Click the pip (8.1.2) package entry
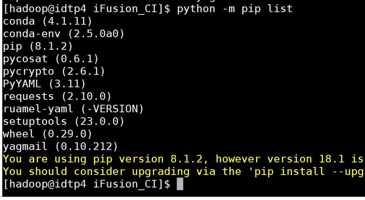 pos(38,46)
